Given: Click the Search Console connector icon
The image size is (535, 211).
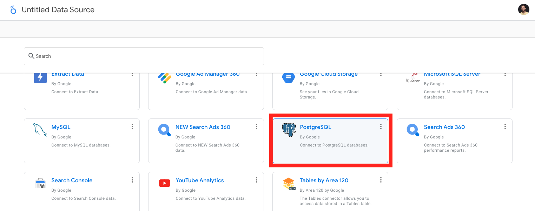Looking at the screenshot, I should pos(40,183).
